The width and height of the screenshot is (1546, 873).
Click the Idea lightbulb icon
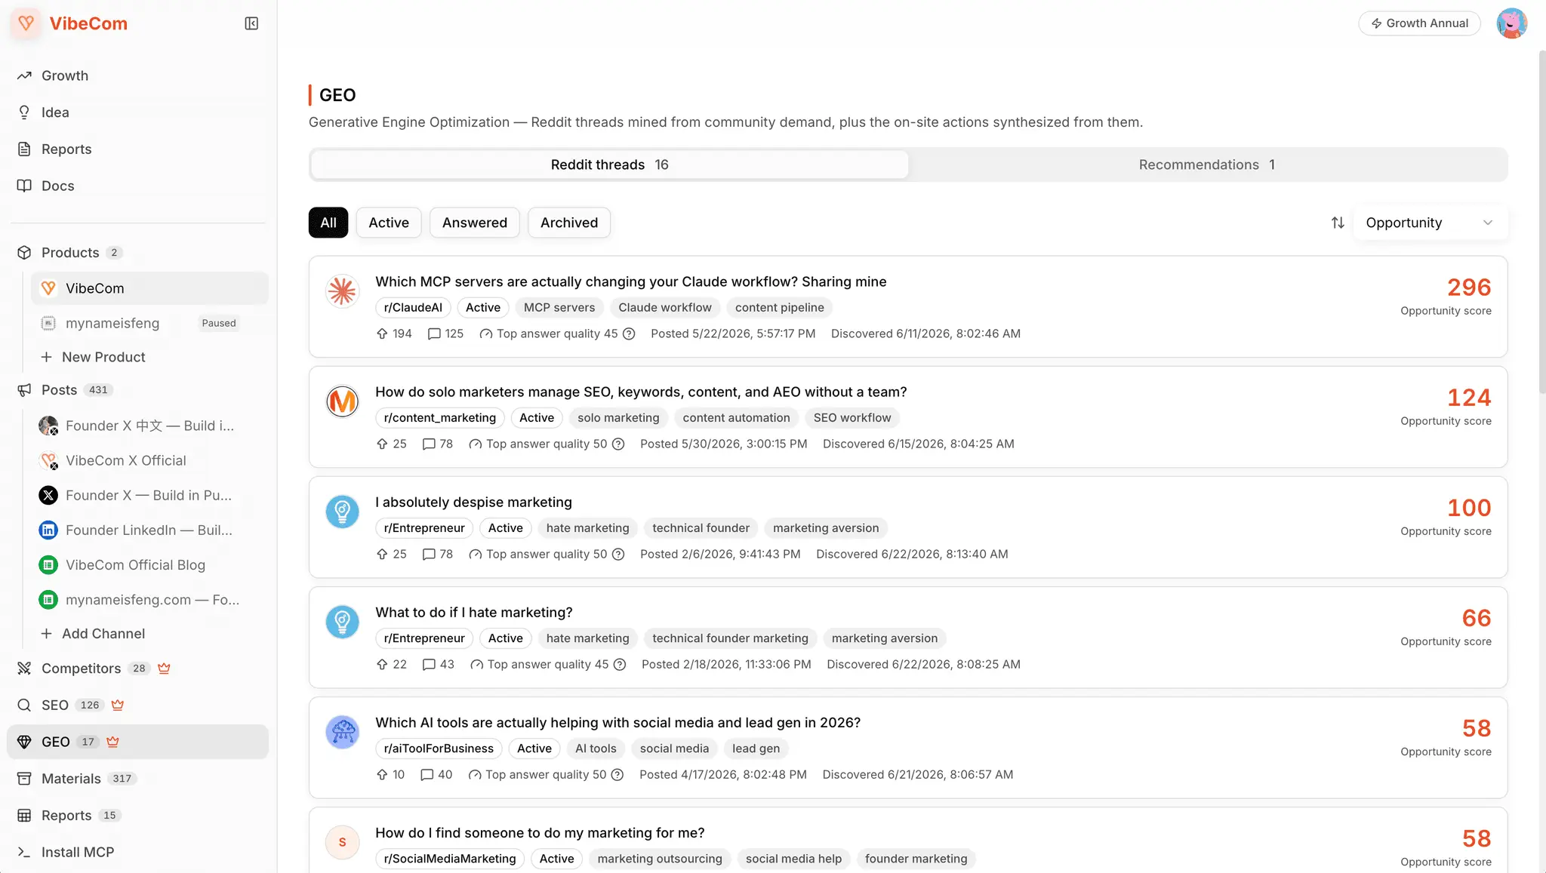point(24,112)
